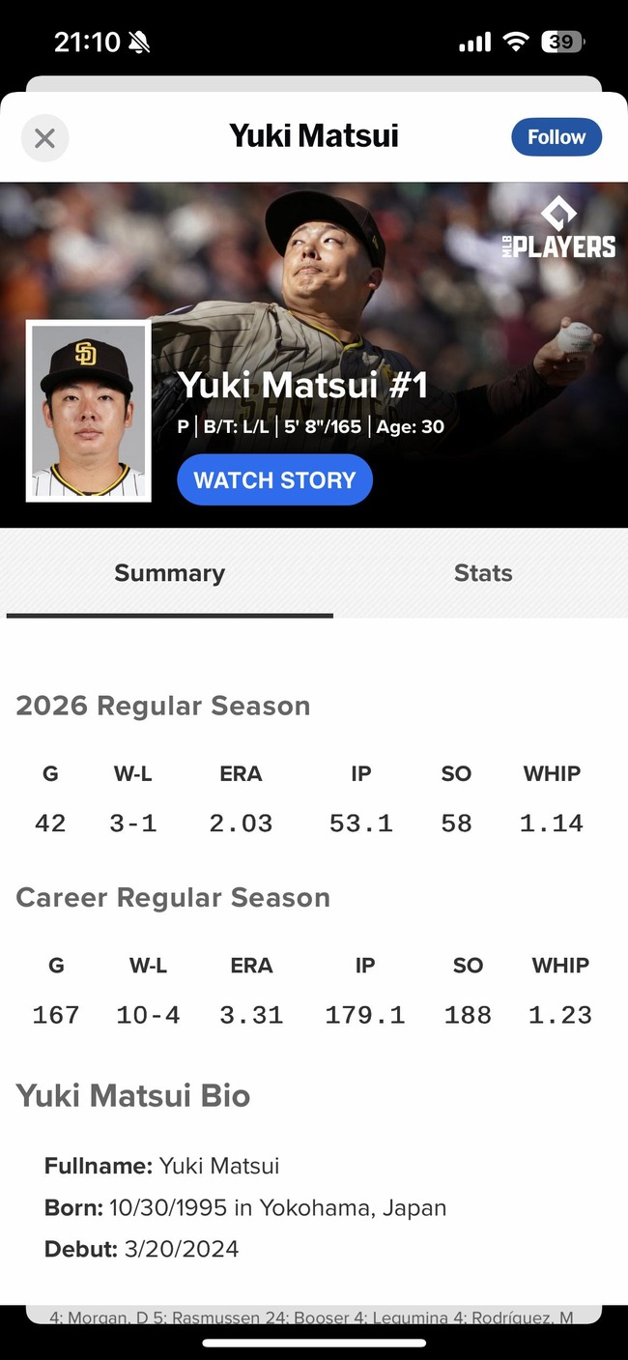Tap the 2026 Regular Season heading

point(163,706)
